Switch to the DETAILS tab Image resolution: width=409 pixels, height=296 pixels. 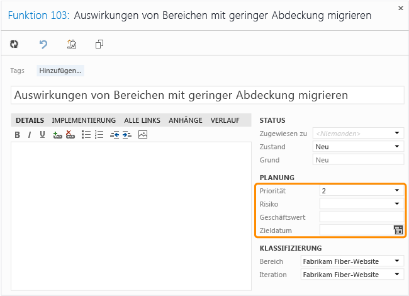tap(30, 120)
